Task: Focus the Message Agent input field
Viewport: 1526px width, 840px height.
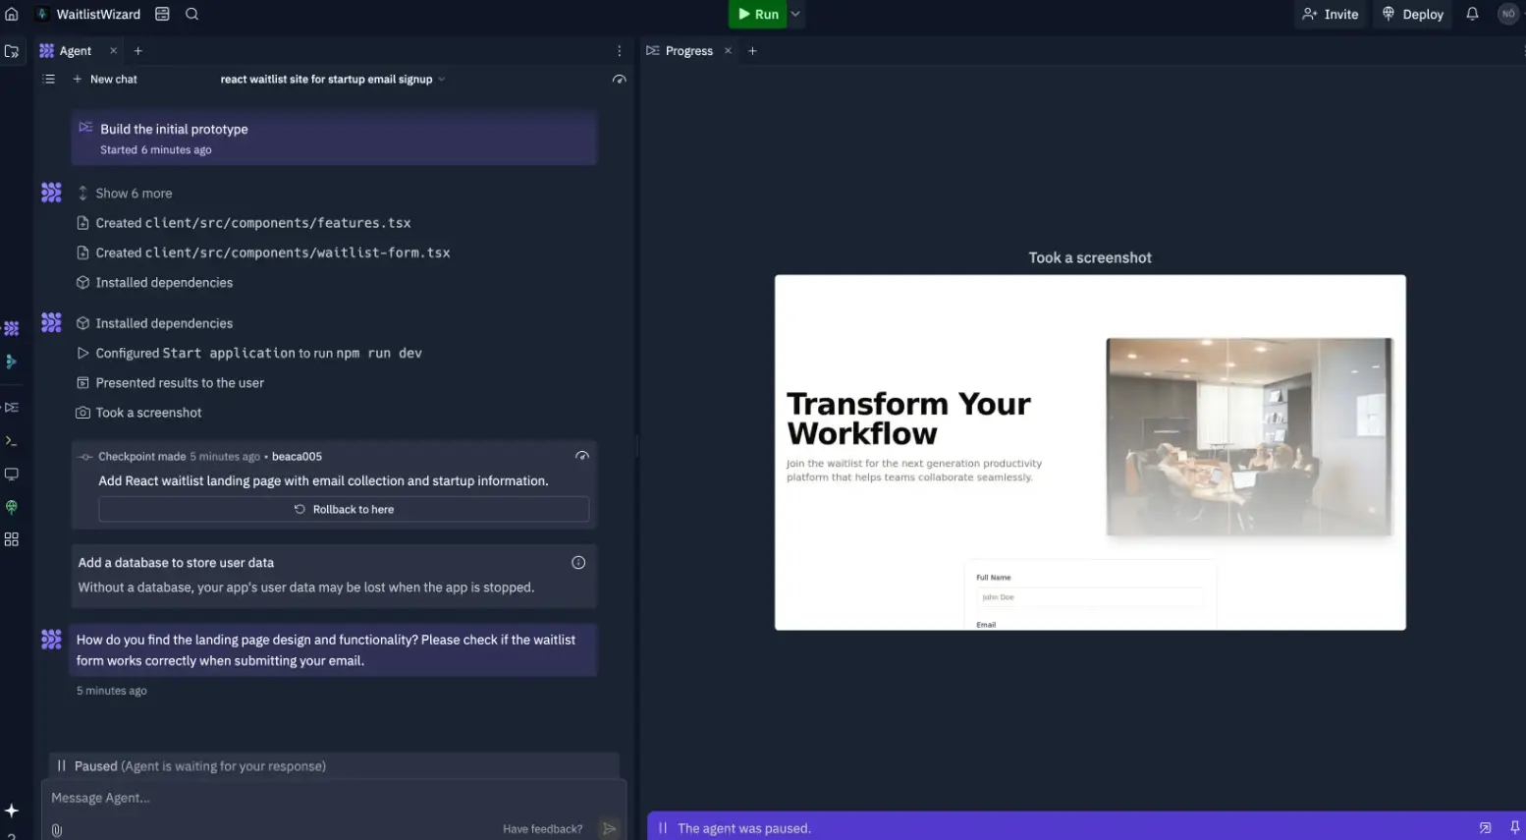Action: coord(334,798)
